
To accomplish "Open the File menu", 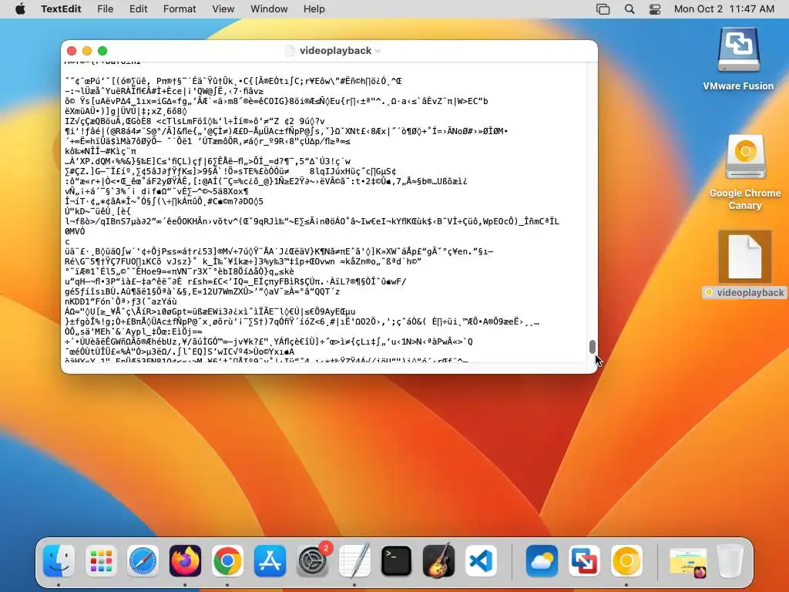I will coord(105,8).
